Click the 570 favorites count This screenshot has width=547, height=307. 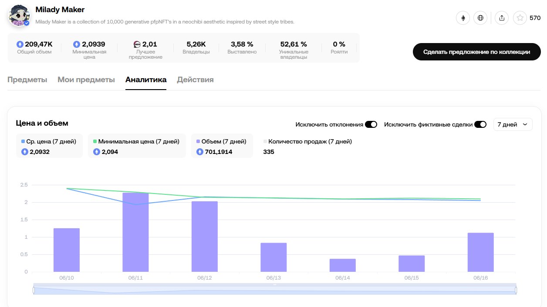point(535,18)
